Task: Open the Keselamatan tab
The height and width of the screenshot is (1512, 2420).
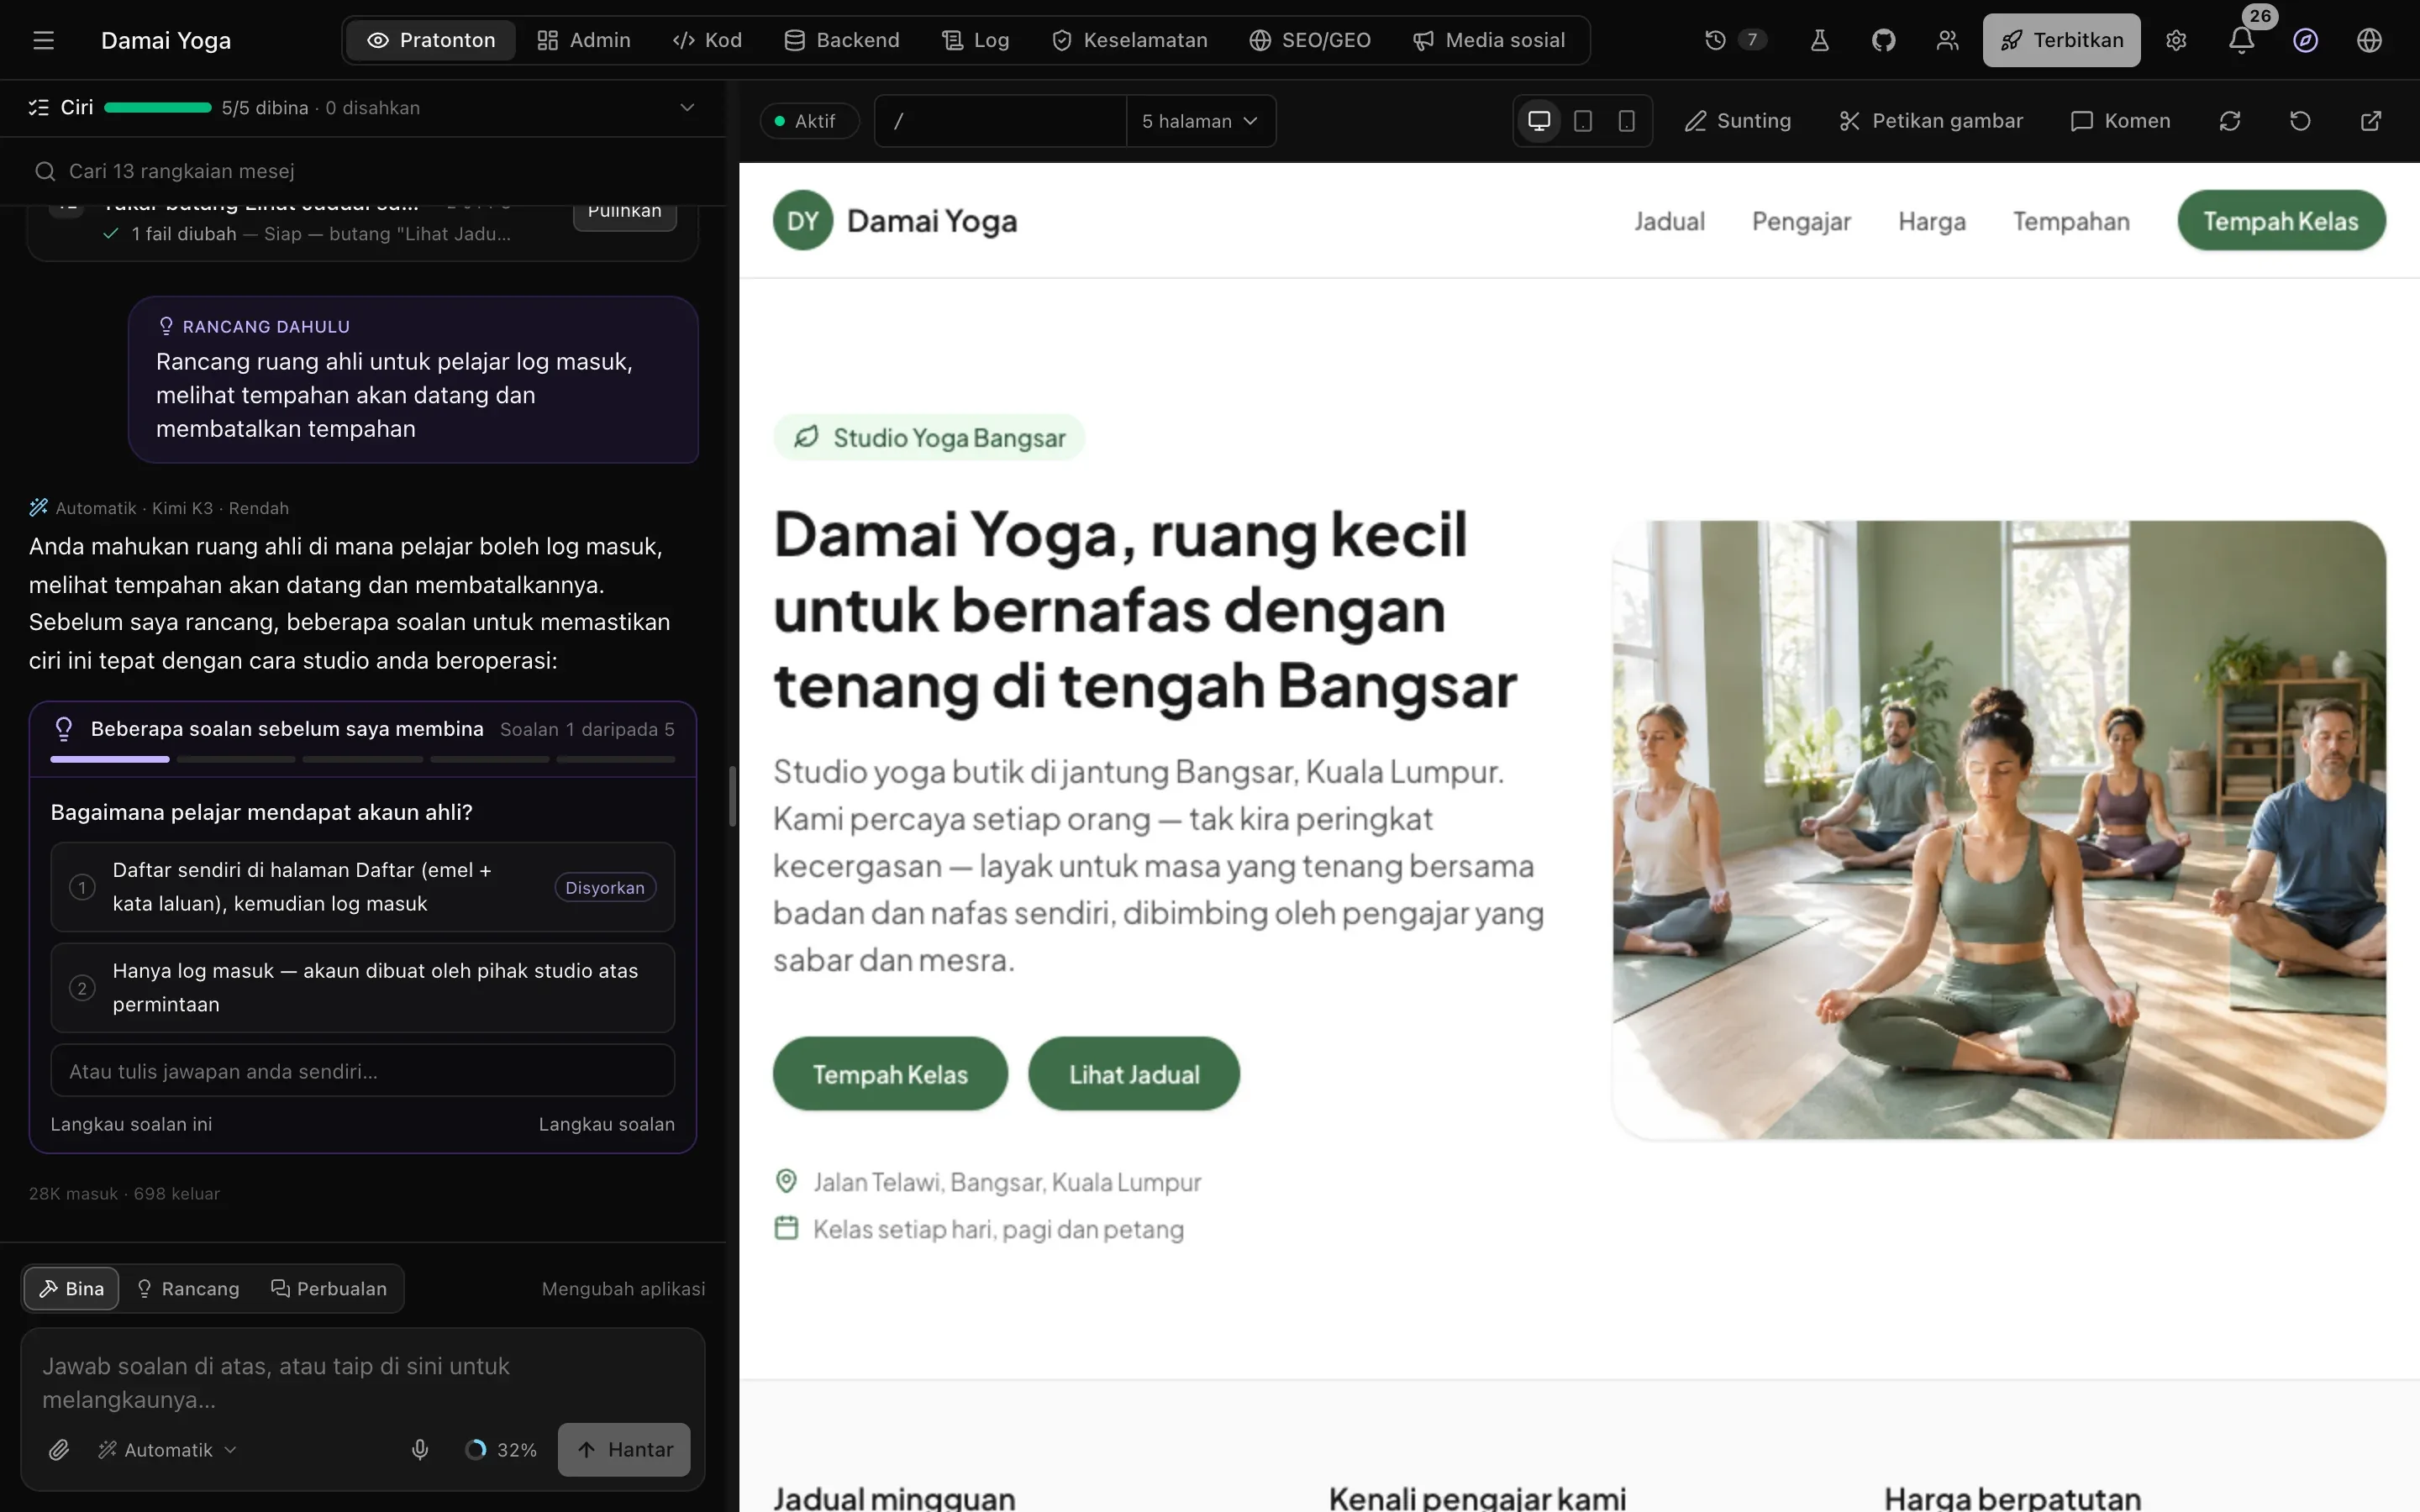Action: [x=1130, y=40]
